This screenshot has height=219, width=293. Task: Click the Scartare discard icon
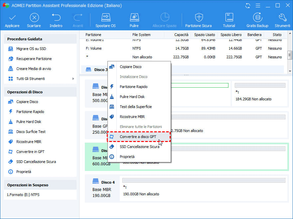34,18
